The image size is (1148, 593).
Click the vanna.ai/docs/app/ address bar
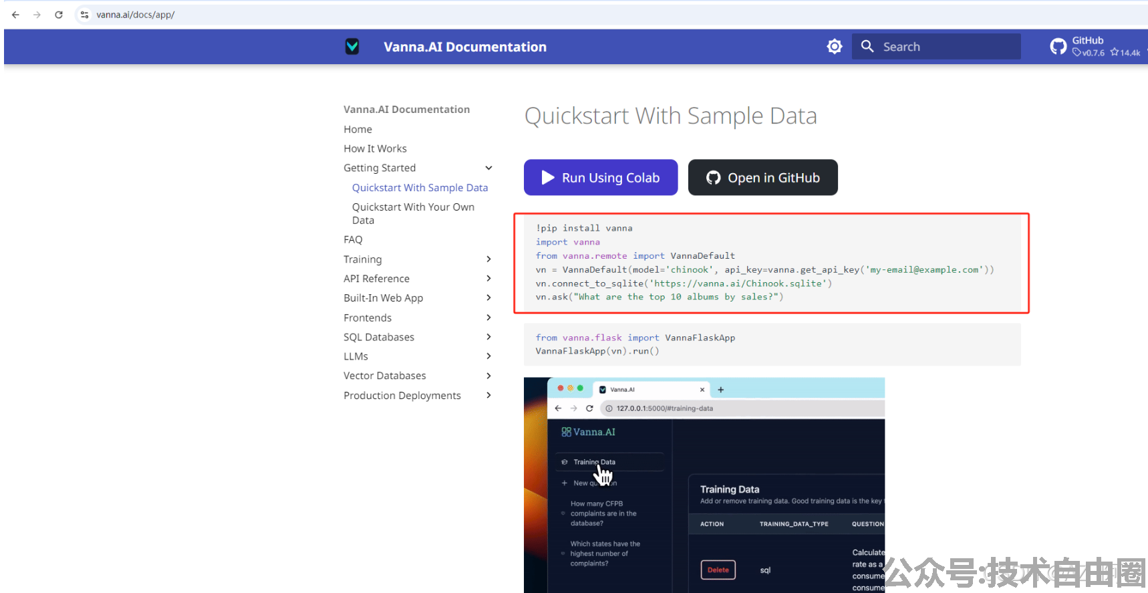pyautogui.click(x=135, y=15)
